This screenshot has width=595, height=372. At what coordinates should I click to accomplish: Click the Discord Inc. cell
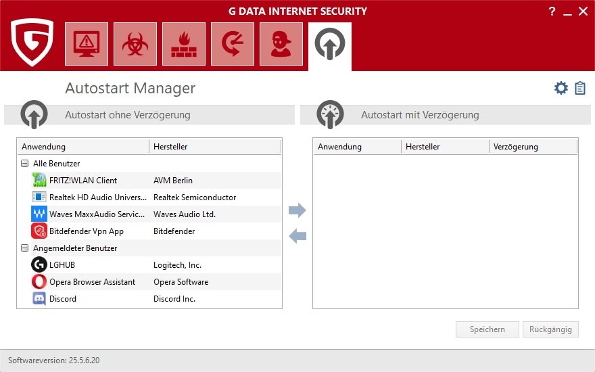[174, 299]
